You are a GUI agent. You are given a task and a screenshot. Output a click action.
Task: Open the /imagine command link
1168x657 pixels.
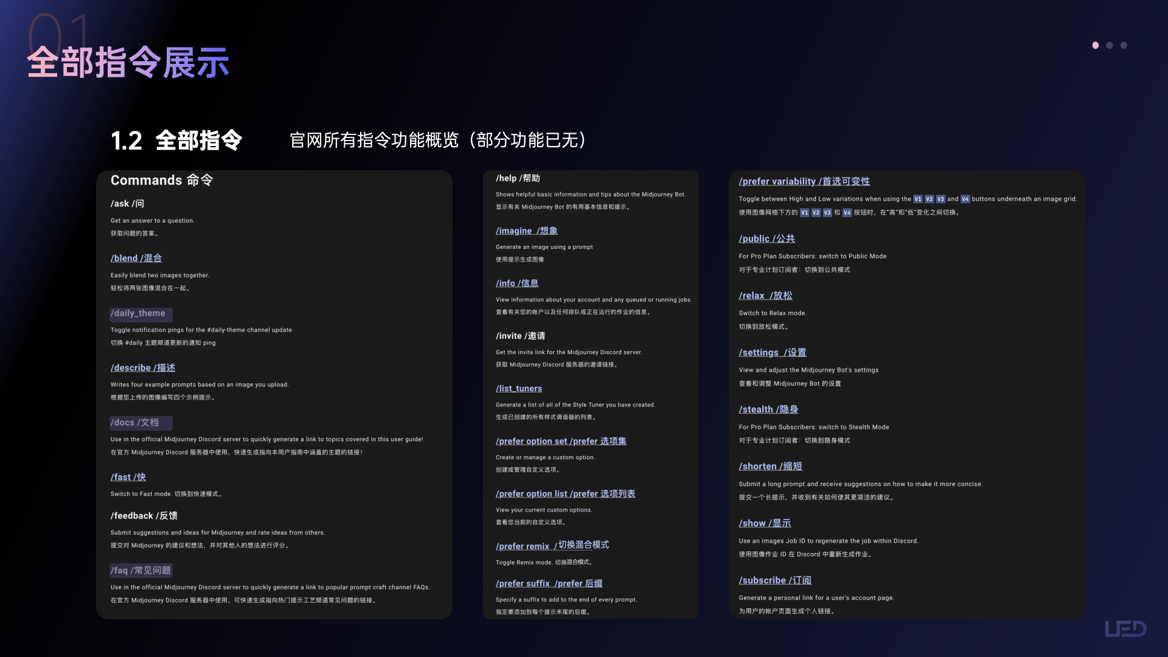[x=526, y=231]
